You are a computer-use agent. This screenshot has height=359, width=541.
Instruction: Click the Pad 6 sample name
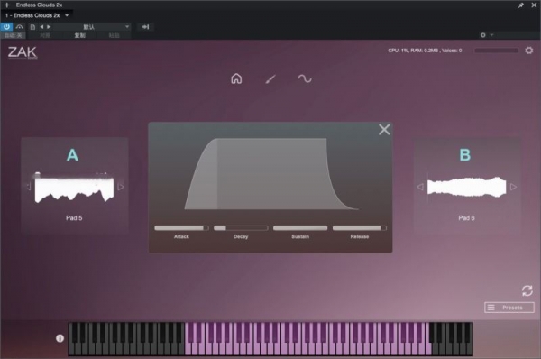(466, 218)
